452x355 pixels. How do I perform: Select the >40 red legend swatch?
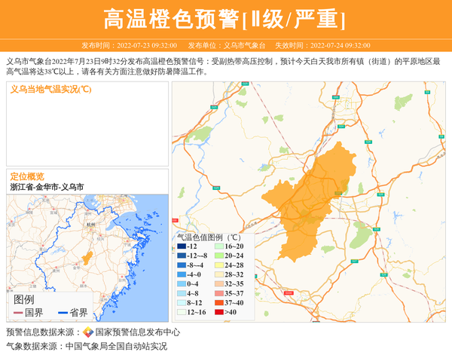click(x=218, y=312)
